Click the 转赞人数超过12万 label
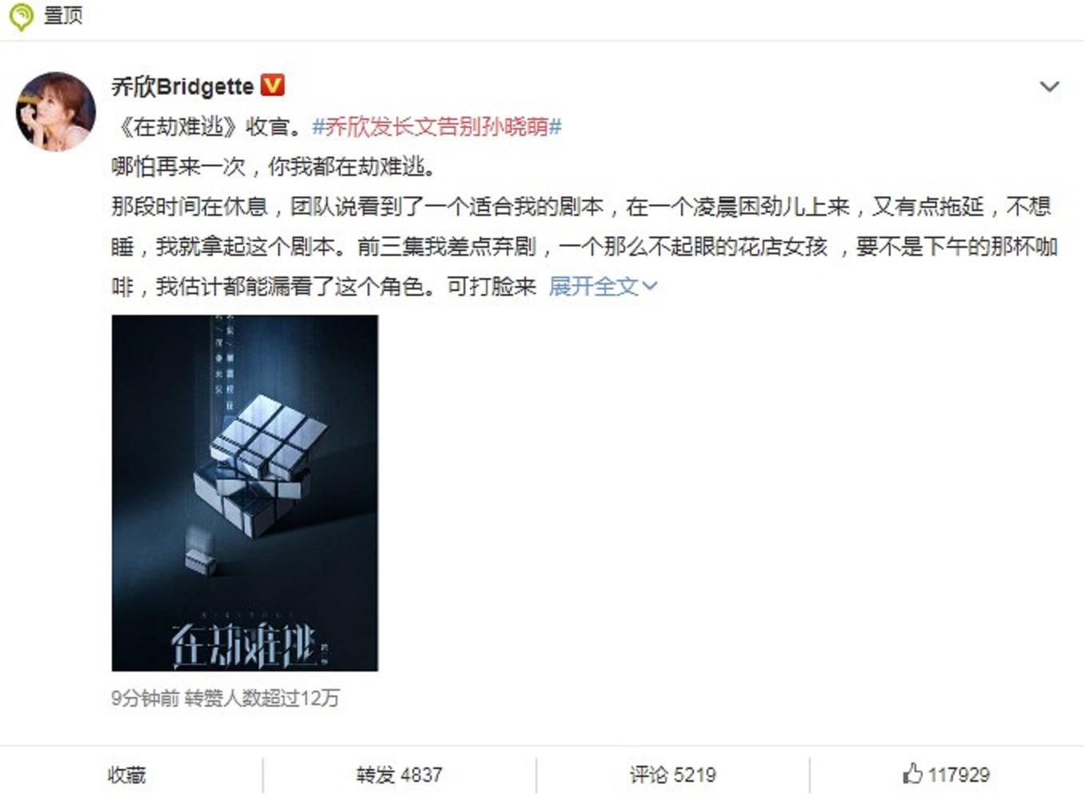 pos(261,698)
